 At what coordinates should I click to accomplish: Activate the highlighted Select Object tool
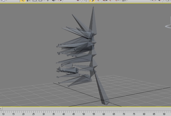(x=23, y=1)
